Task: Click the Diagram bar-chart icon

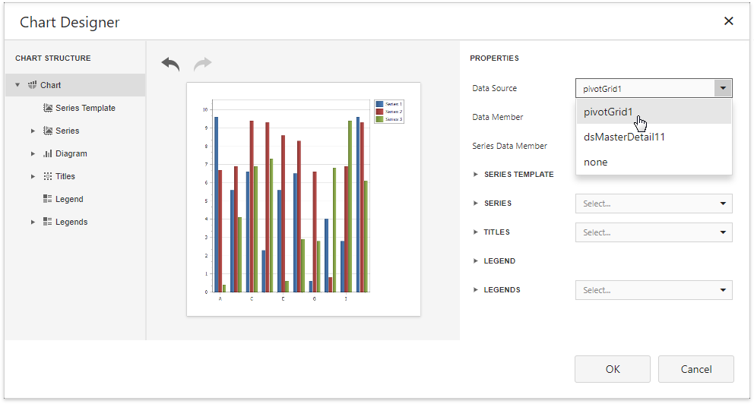Action: 48,153
